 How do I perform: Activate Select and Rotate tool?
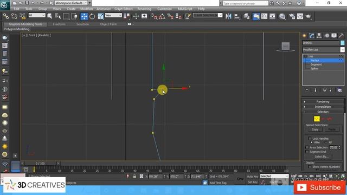point(92,16)
